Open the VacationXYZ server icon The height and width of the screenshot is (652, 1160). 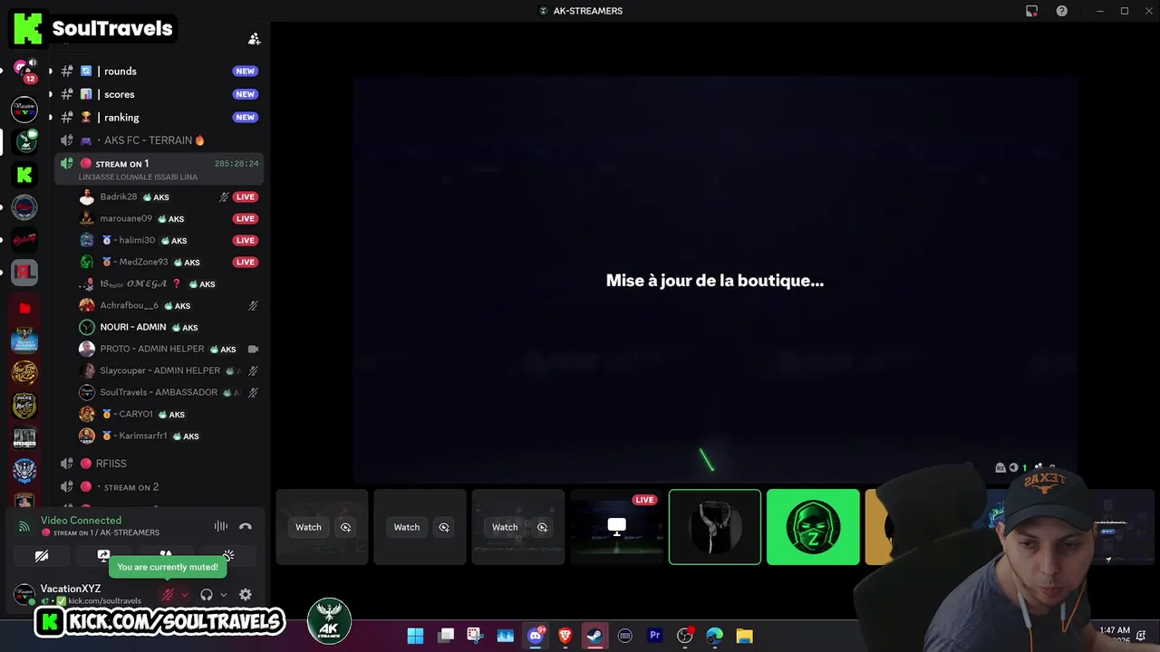click(x=24, y=109)
